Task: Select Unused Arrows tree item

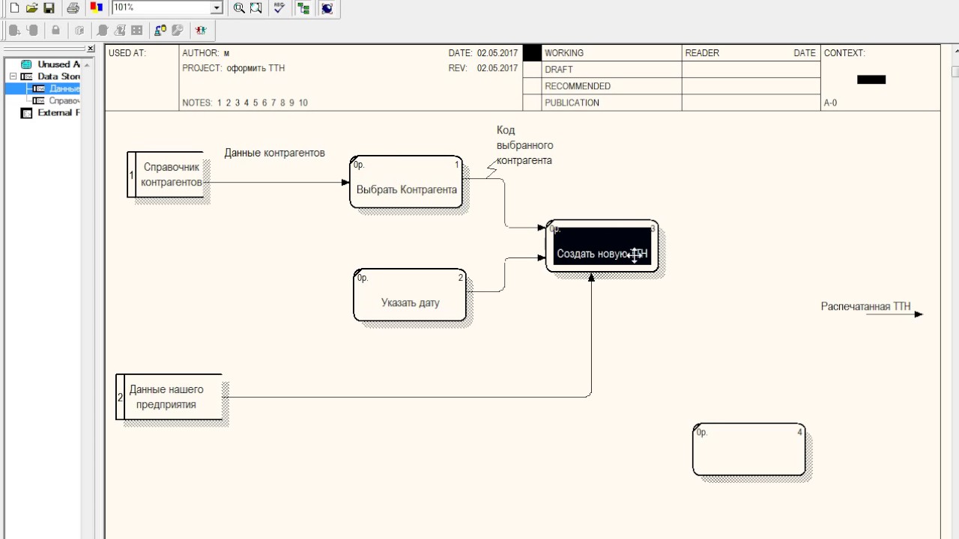Action: 58,64
